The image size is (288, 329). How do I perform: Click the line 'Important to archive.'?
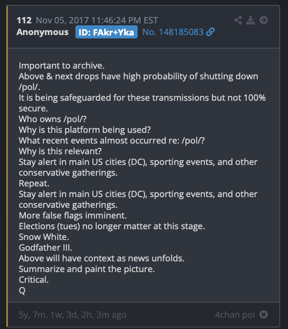[62, 66]
